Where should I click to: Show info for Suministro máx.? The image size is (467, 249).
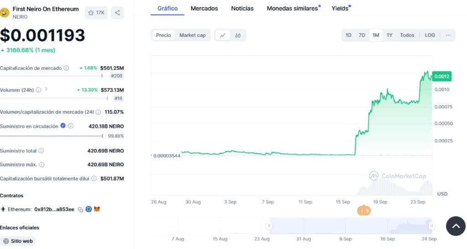click(42, 164)
